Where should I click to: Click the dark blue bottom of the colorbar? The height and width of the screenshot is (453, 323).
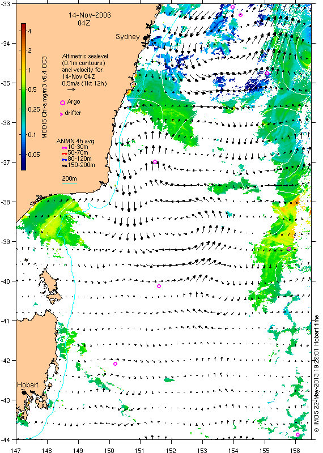23,166
